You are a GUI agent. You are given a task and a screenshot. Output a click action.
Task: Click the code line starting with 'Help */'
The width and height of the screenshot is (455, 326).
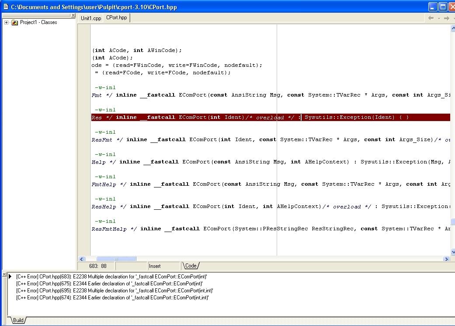[271, 162]
